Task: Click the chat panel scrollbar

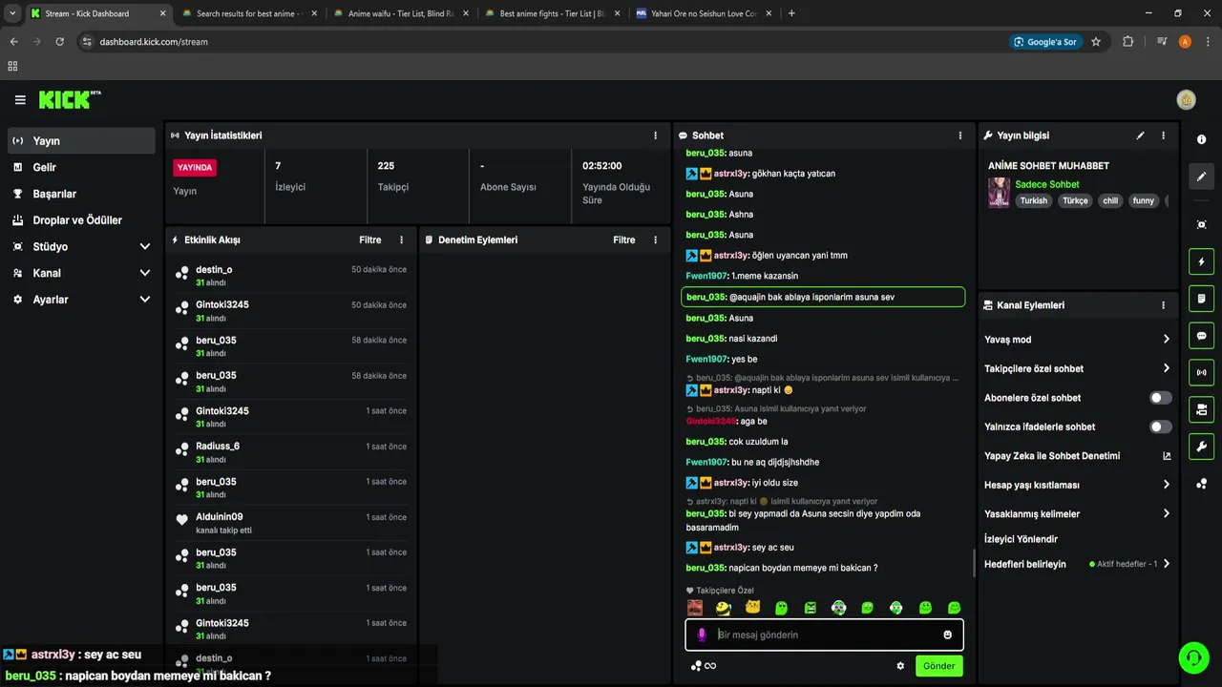Action: click(x=974, y=563)
